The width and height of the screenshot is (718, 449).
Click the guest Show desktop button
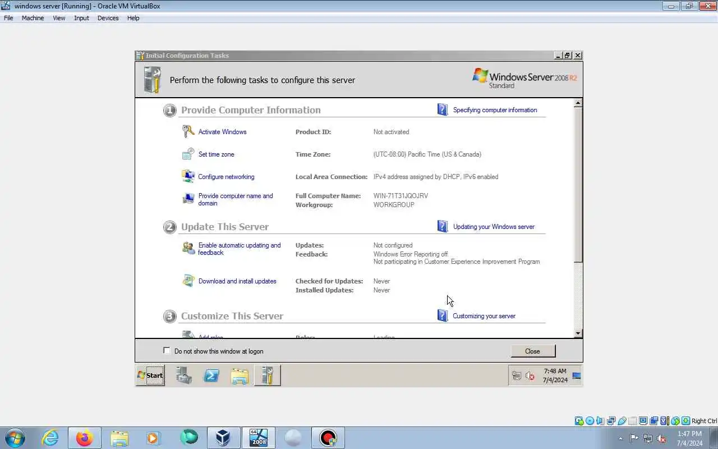577,375
